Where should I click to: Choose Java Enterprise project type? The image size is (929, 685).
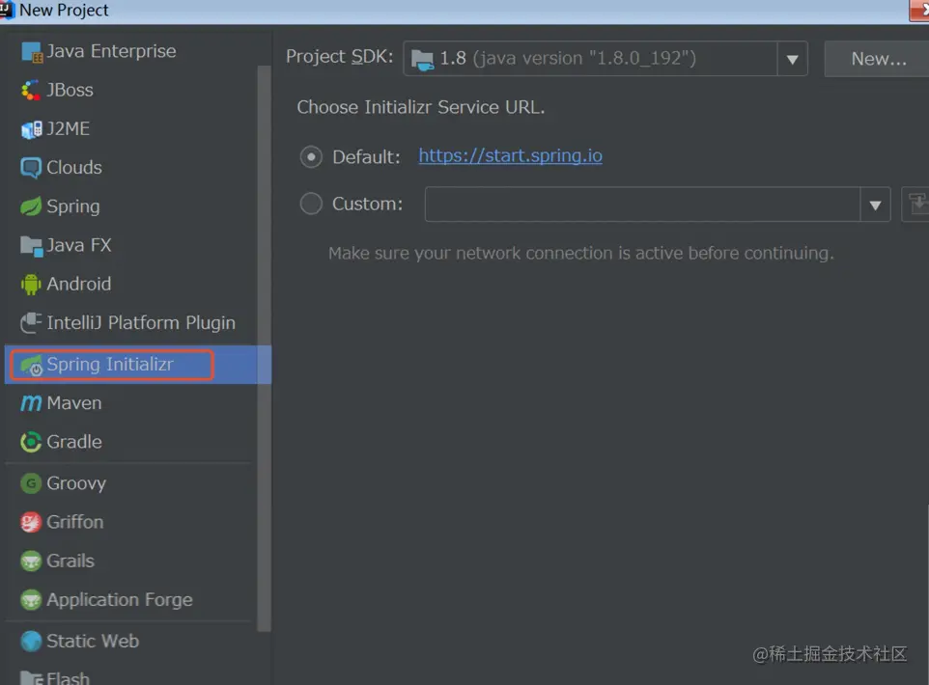point(111,51)
